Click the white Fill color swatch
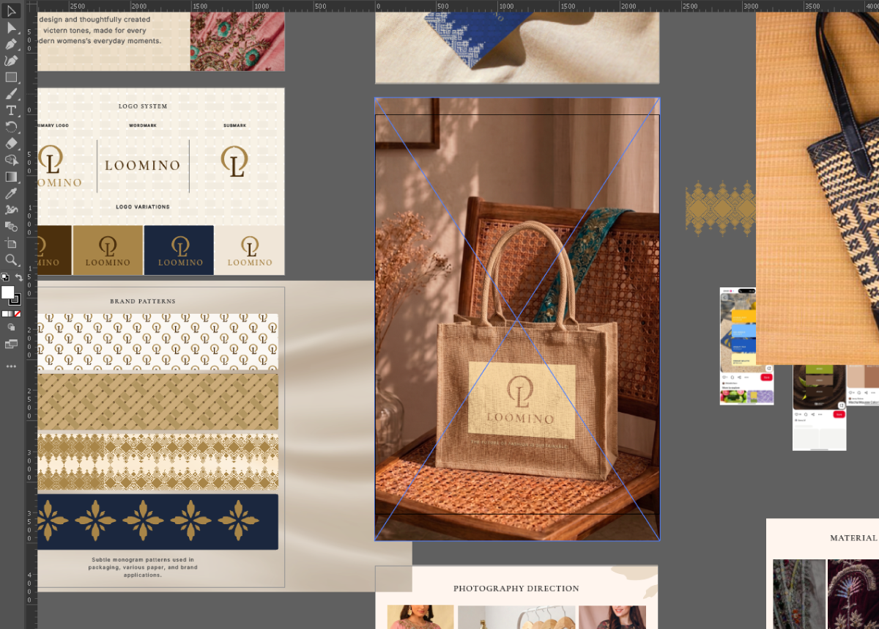 click(7, 292)
